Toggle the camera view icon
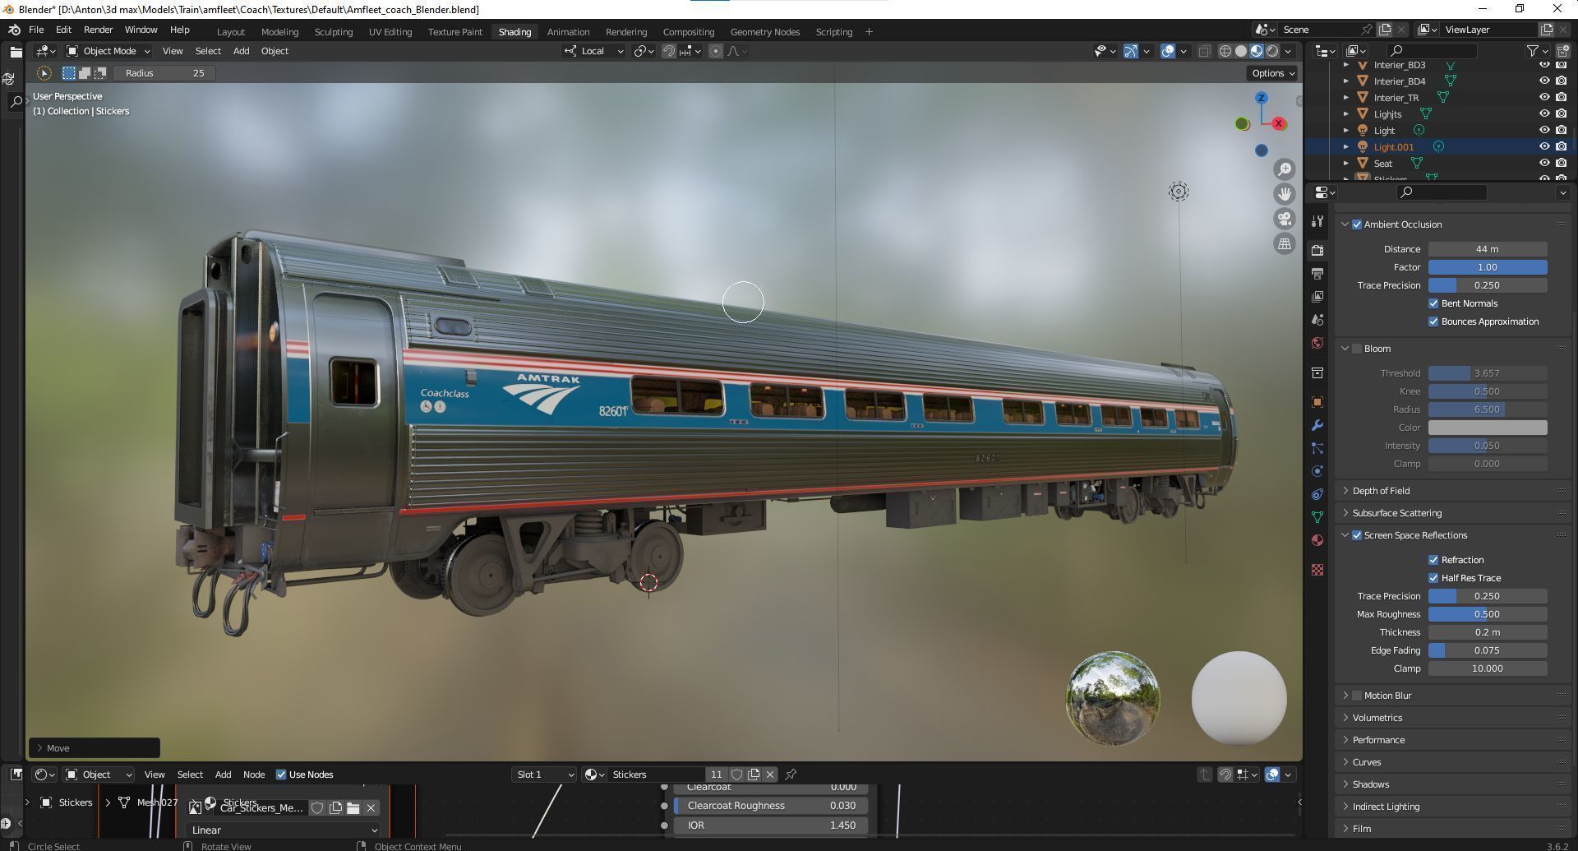This screenshot has height=851, width=1578. (x=1285, y=219)
